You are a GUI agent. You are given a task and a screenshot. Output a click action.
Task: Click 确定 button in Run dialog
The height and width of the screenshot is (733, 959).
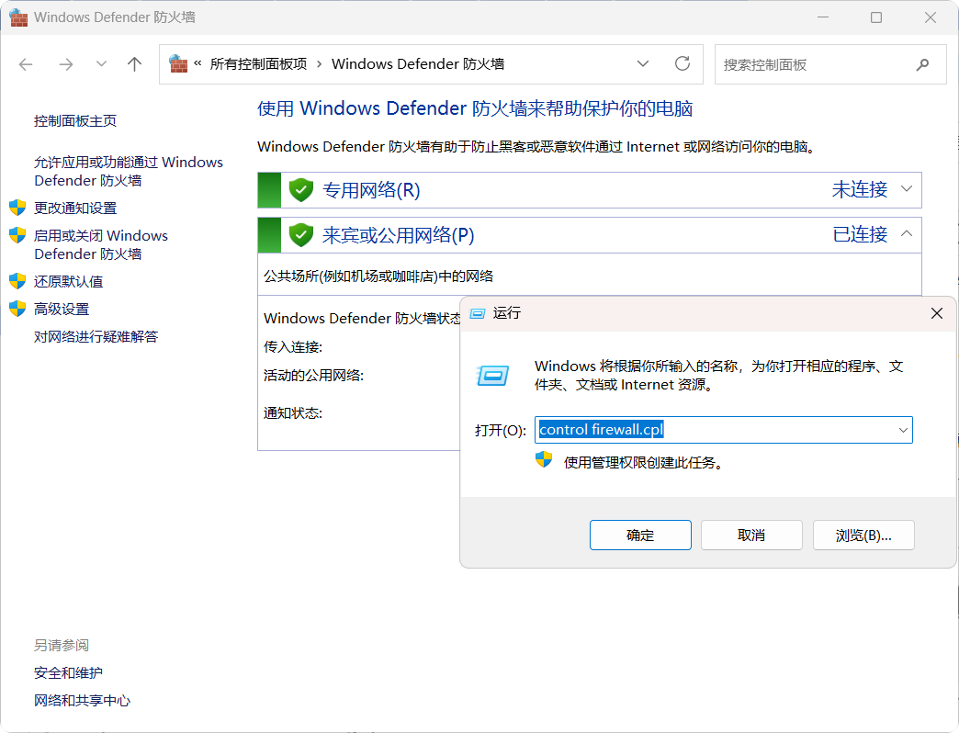click(640, 536)
